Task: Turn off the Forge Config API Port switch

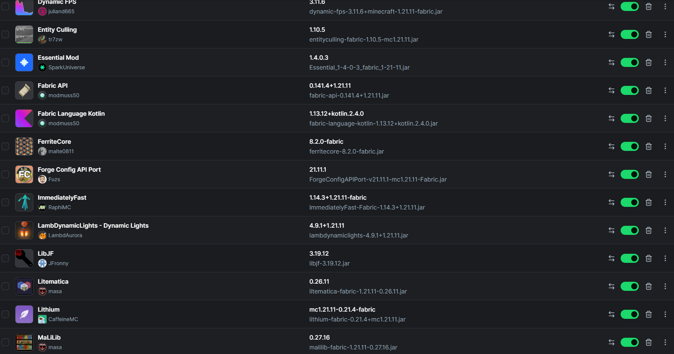Action: [630, 174]
